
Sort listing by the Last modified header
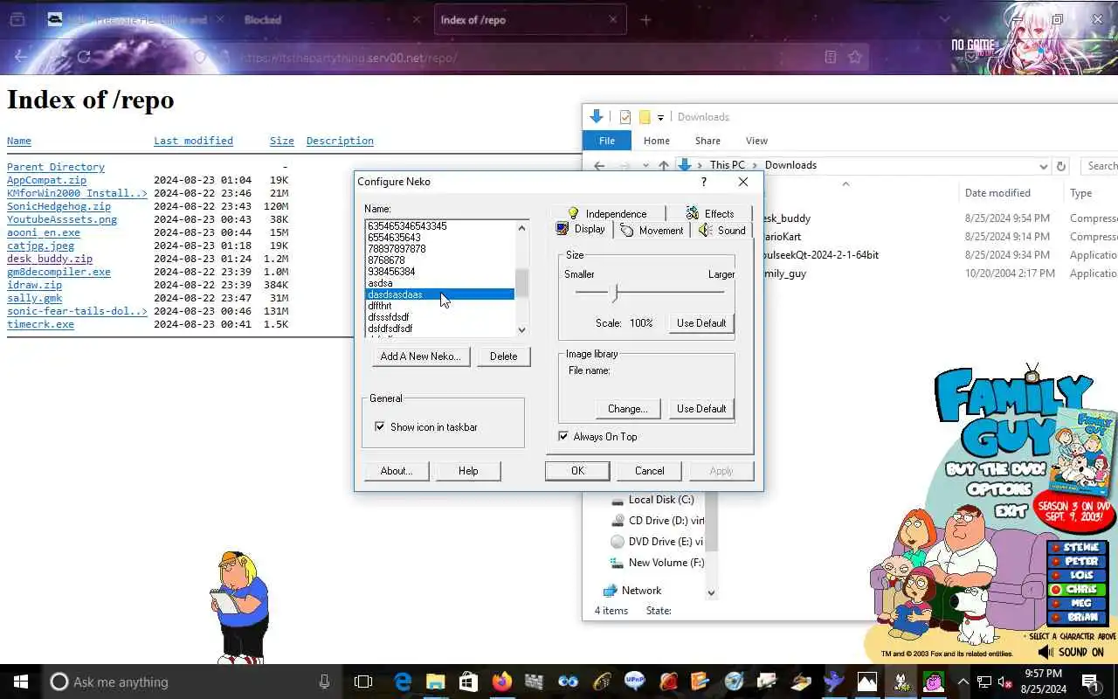193,141
